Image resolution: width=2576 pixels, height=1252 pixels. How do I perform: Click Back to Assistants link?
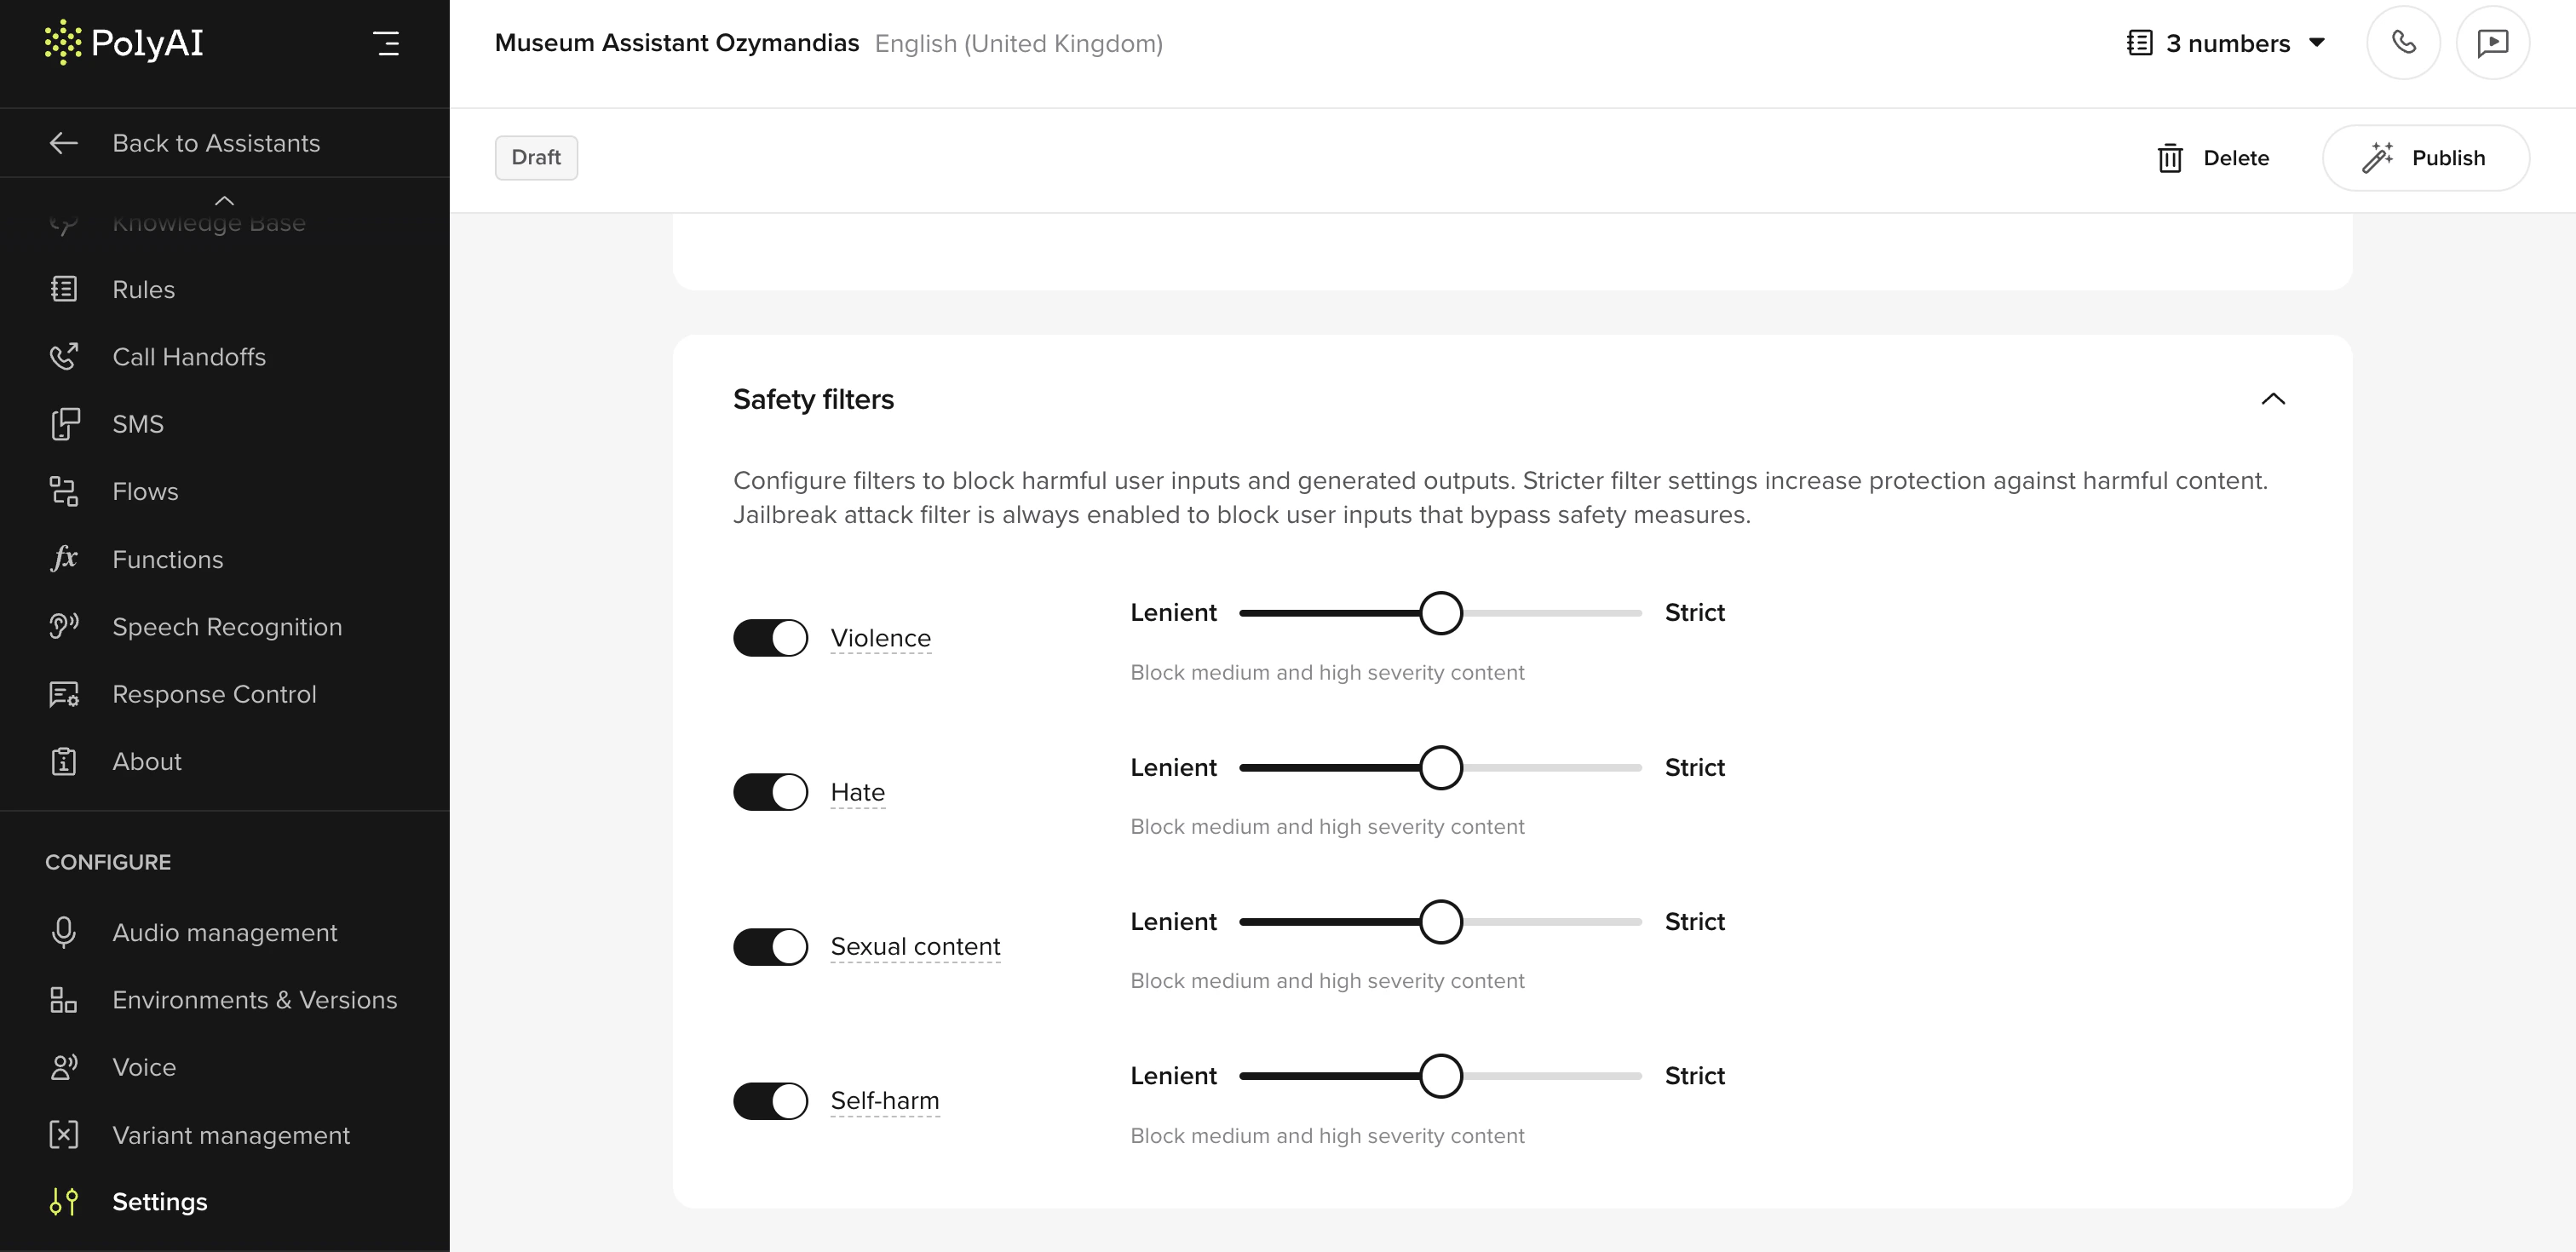(x=216, y=143)
